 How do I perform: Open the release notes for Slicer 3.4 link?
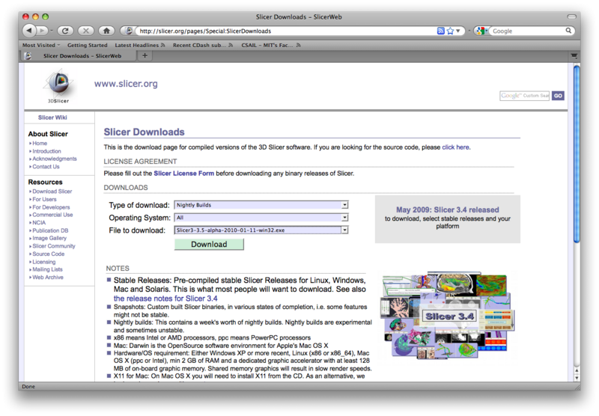[165, 299]
